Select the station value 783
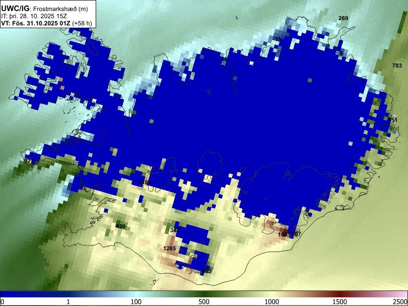Viewport: 408px width, 306px height. point(397,66)
